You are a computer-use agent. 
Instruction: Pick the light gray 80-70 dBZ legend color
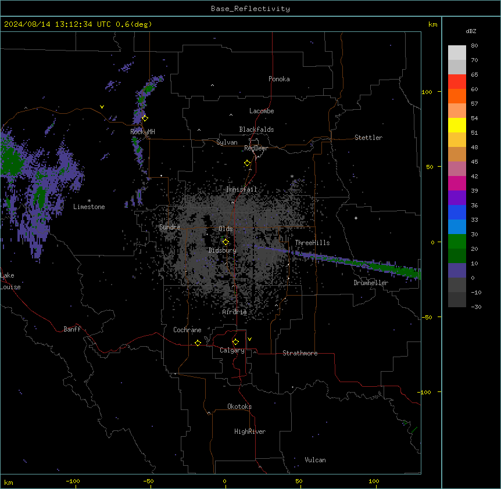click(x=457, y=53)
